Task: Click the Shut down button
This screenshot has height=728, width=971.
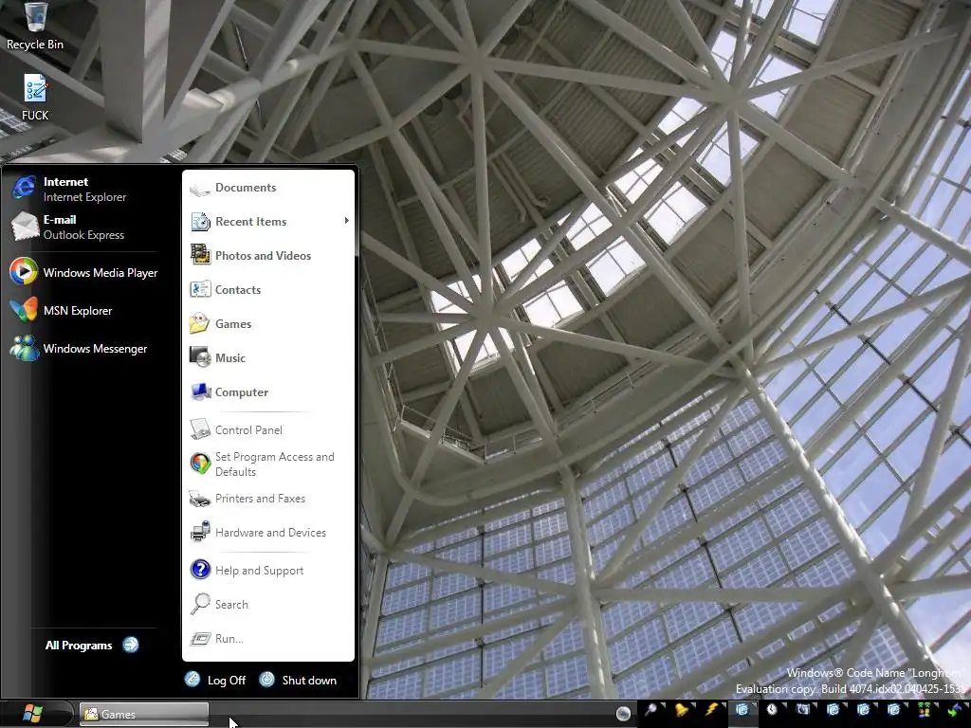Action: click(x=298, y=680)
